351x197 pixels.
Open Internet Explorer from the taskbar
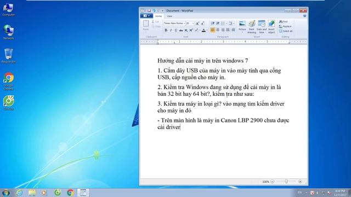[x=20, y=193]
